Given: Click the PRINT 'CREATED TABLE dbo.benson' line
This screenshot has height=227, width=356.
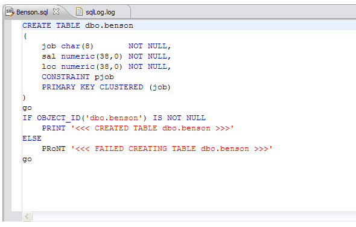Looking at the screenshot, I should (138, 128).
